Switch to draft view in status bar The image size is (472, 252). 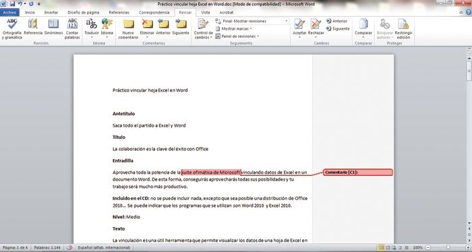click(x=407, y=247)
